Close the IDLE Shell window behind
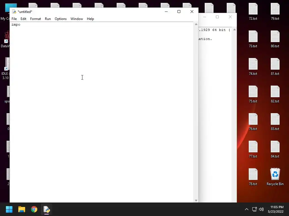Image resolution: width=289 pixels, height=216 pixels. [x=230, y=17]
